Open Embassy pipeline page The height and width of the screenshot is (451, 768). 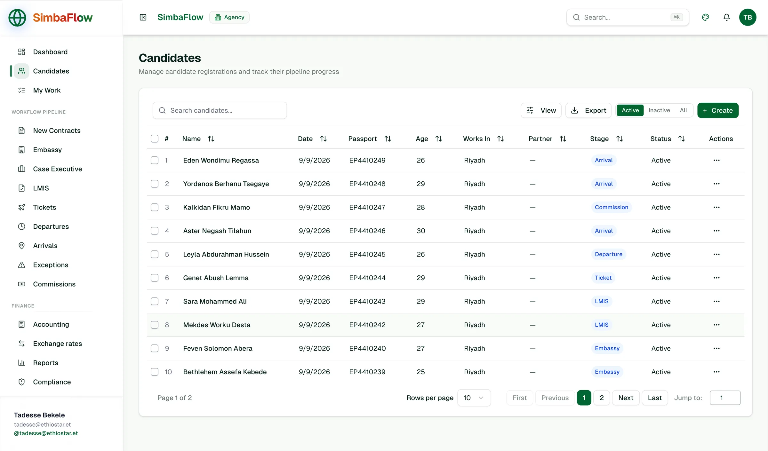[x=47, y=150]
